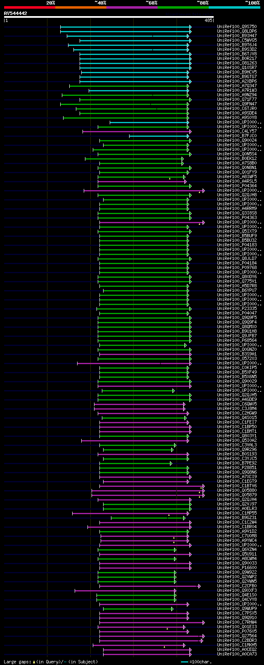Click the UniRef100_B3S9A1 label
The height and width of the screenshot is (665, 264).
[x=237, y=354]
